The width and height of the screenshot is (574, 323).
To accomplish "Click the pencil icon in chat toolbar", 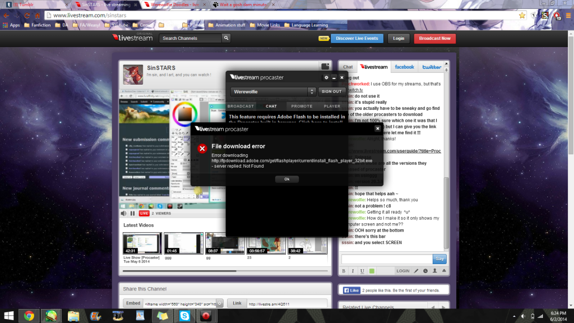I will (x=416, y=271).
